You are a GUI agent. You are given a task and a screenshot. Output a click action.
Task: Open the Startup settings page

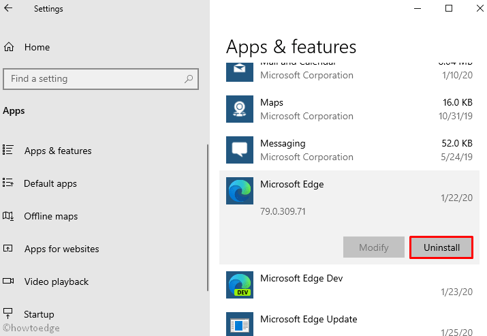tap(39, 314)
